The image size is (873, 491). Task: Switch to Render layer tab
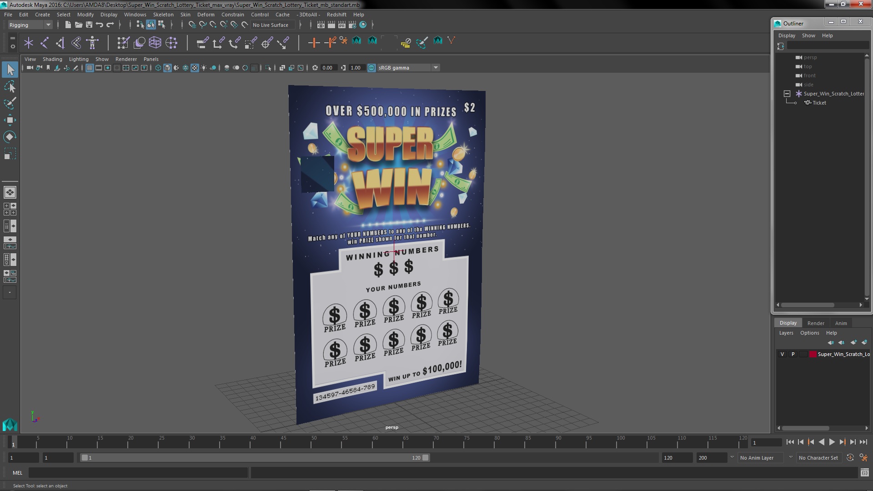point(816,323)
